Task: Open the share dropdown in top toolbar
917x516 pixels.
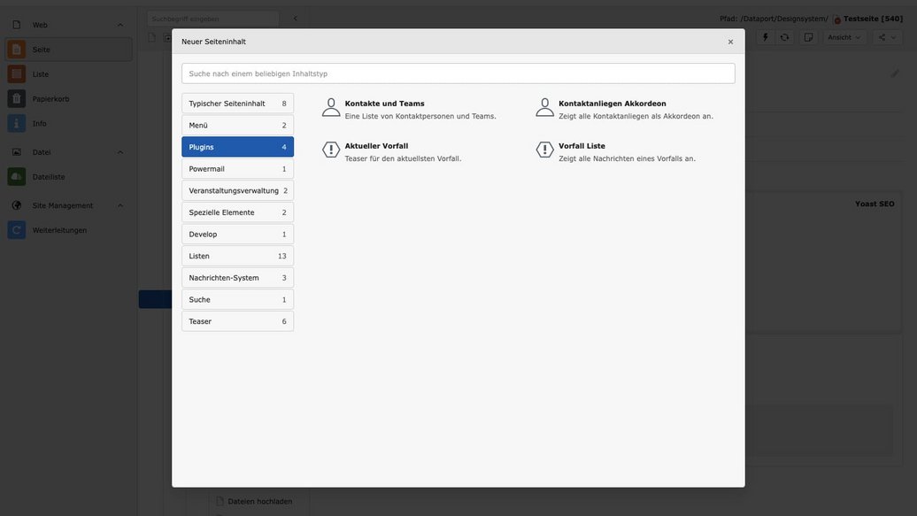Action: pyautogui.click(x=887, y=37)
